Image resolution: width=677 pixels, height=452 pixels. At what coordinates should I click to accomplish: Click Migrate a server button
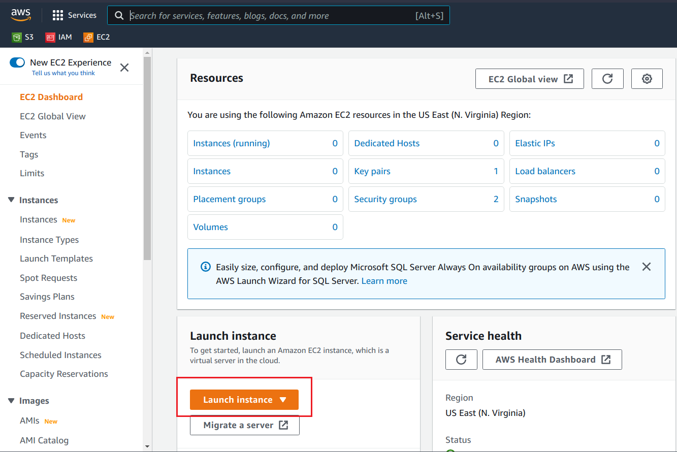coord(245,425)
